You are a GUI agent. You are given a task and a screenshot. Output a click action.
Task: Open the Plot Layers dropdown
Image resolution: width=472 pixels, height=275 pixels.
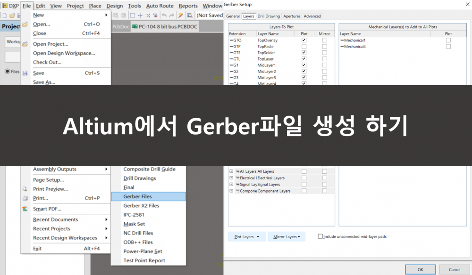(x=246, y=237)
